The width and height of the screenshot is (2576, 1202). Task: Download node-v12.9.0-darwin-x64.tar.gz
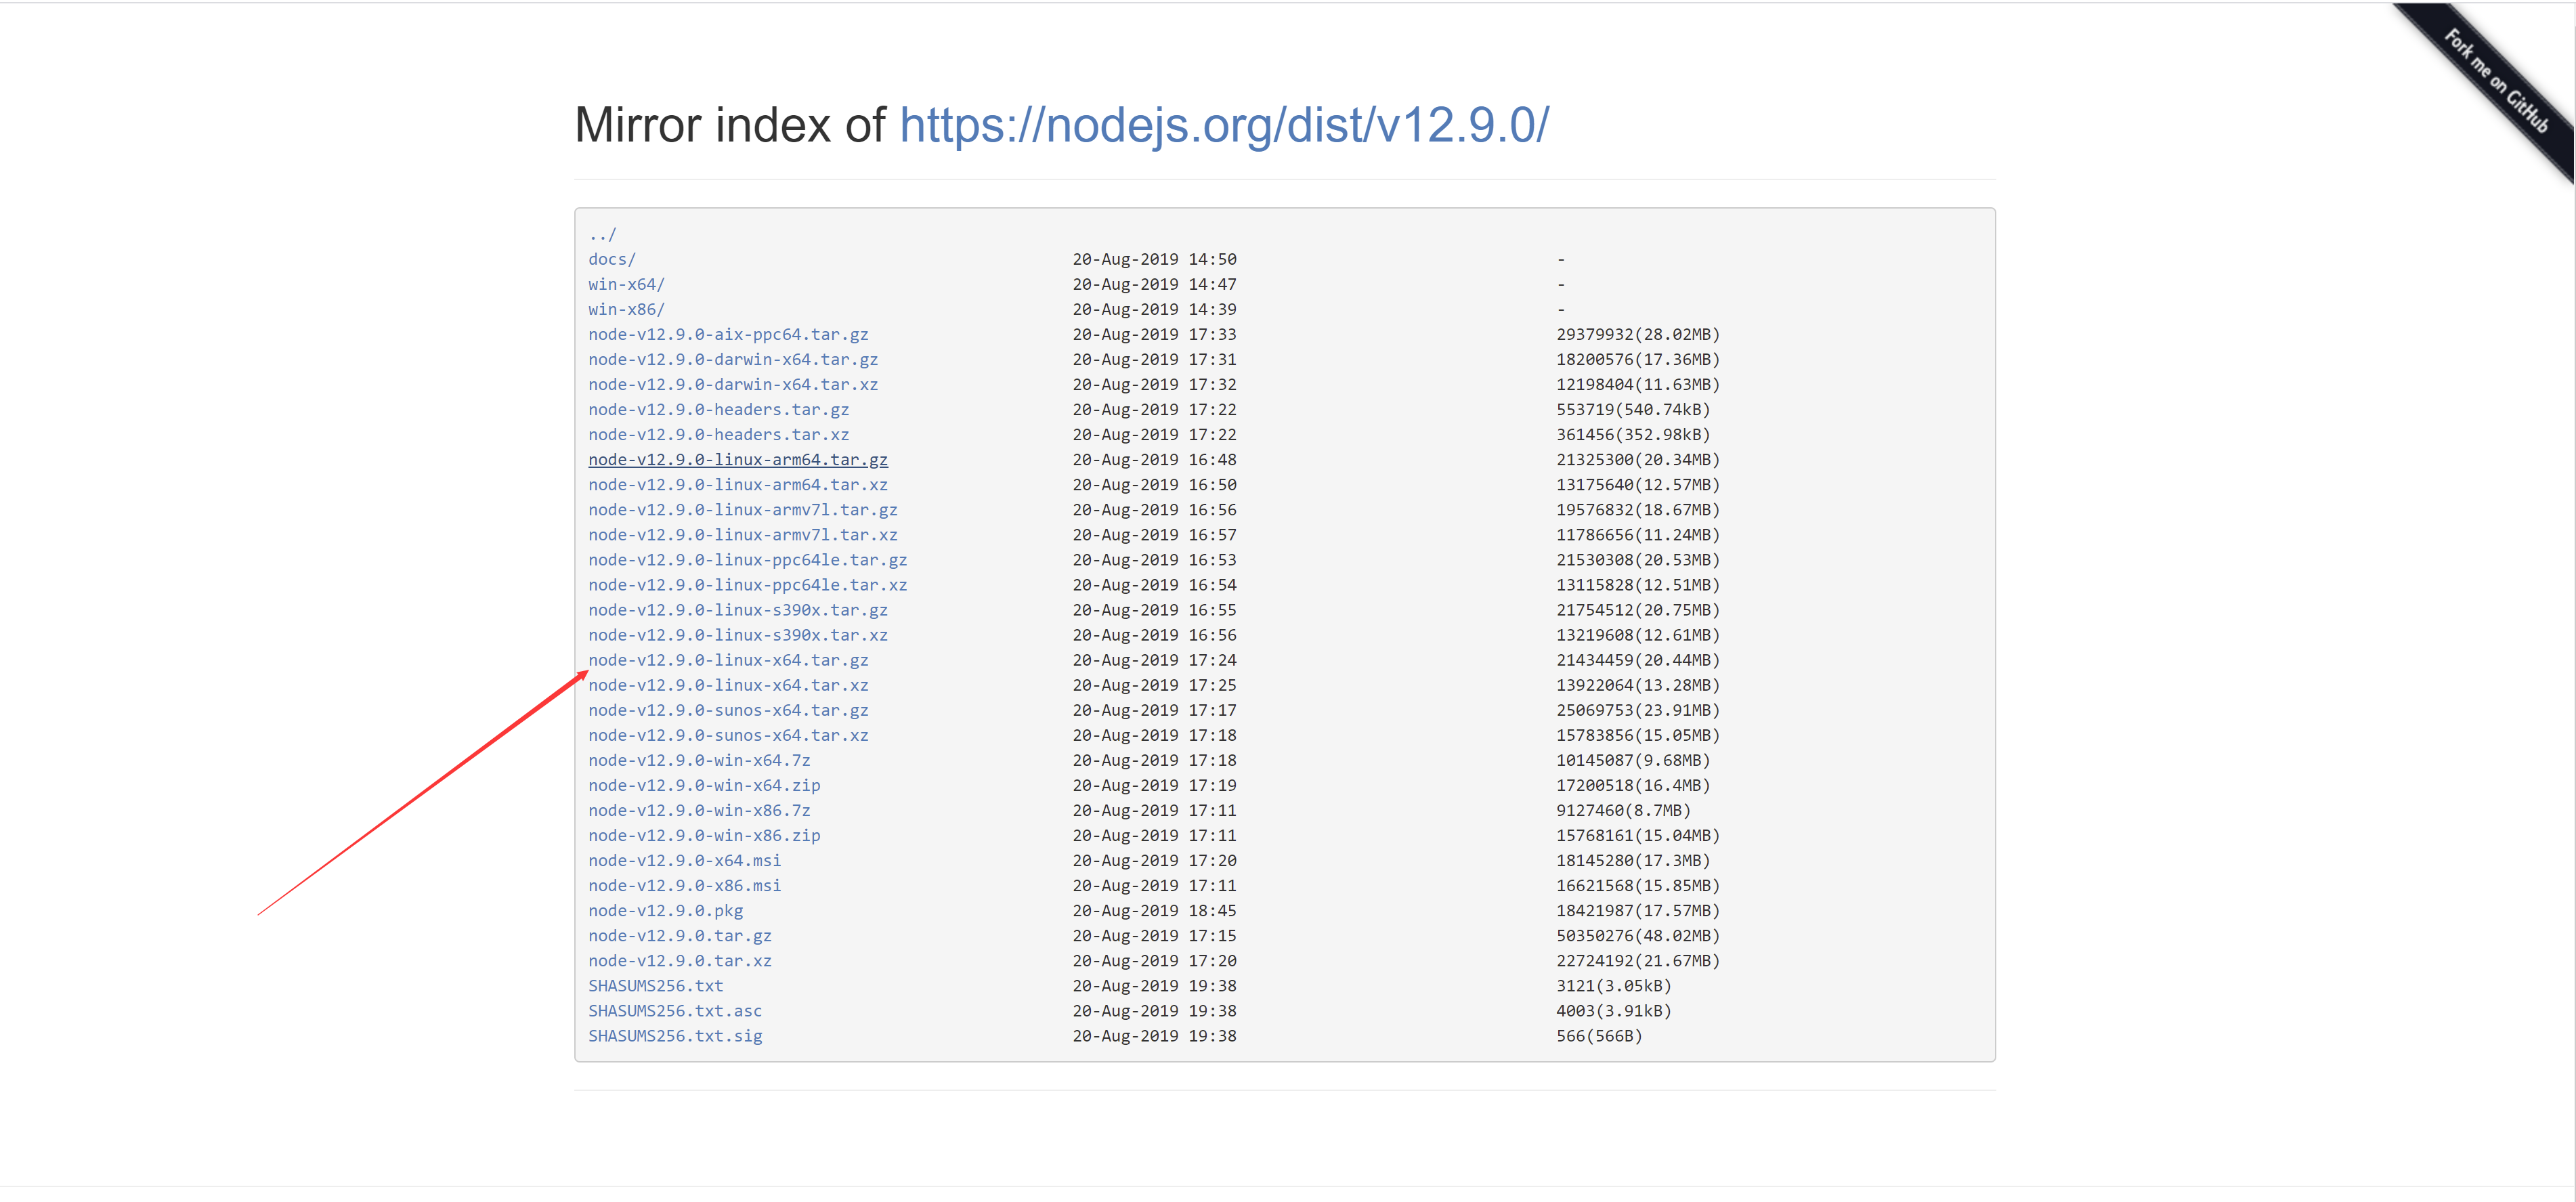click(x=732, y=360)
